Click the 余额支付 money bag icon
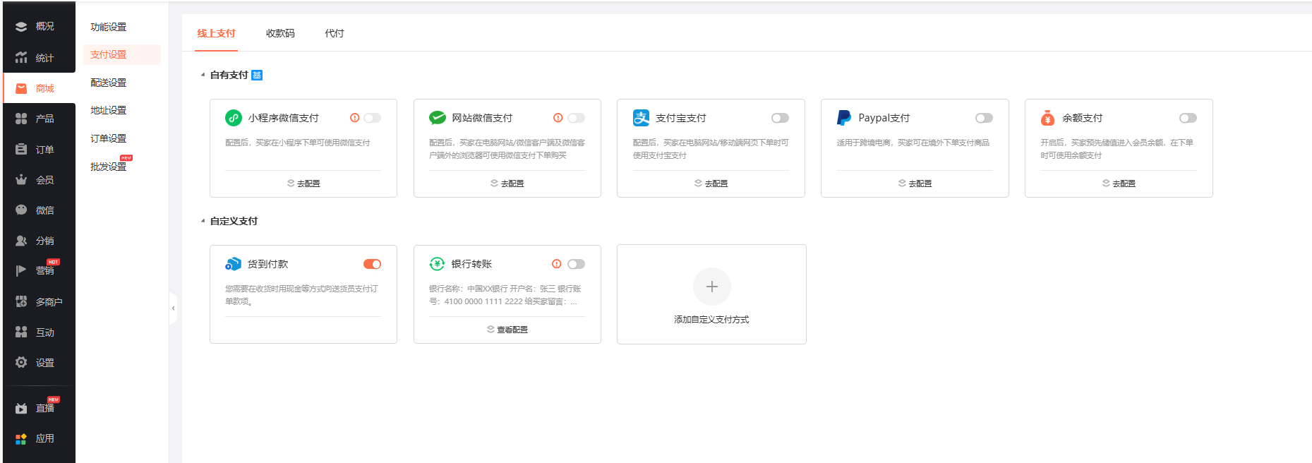Viewport: 1312px width, 463px height. (1048, 118)
